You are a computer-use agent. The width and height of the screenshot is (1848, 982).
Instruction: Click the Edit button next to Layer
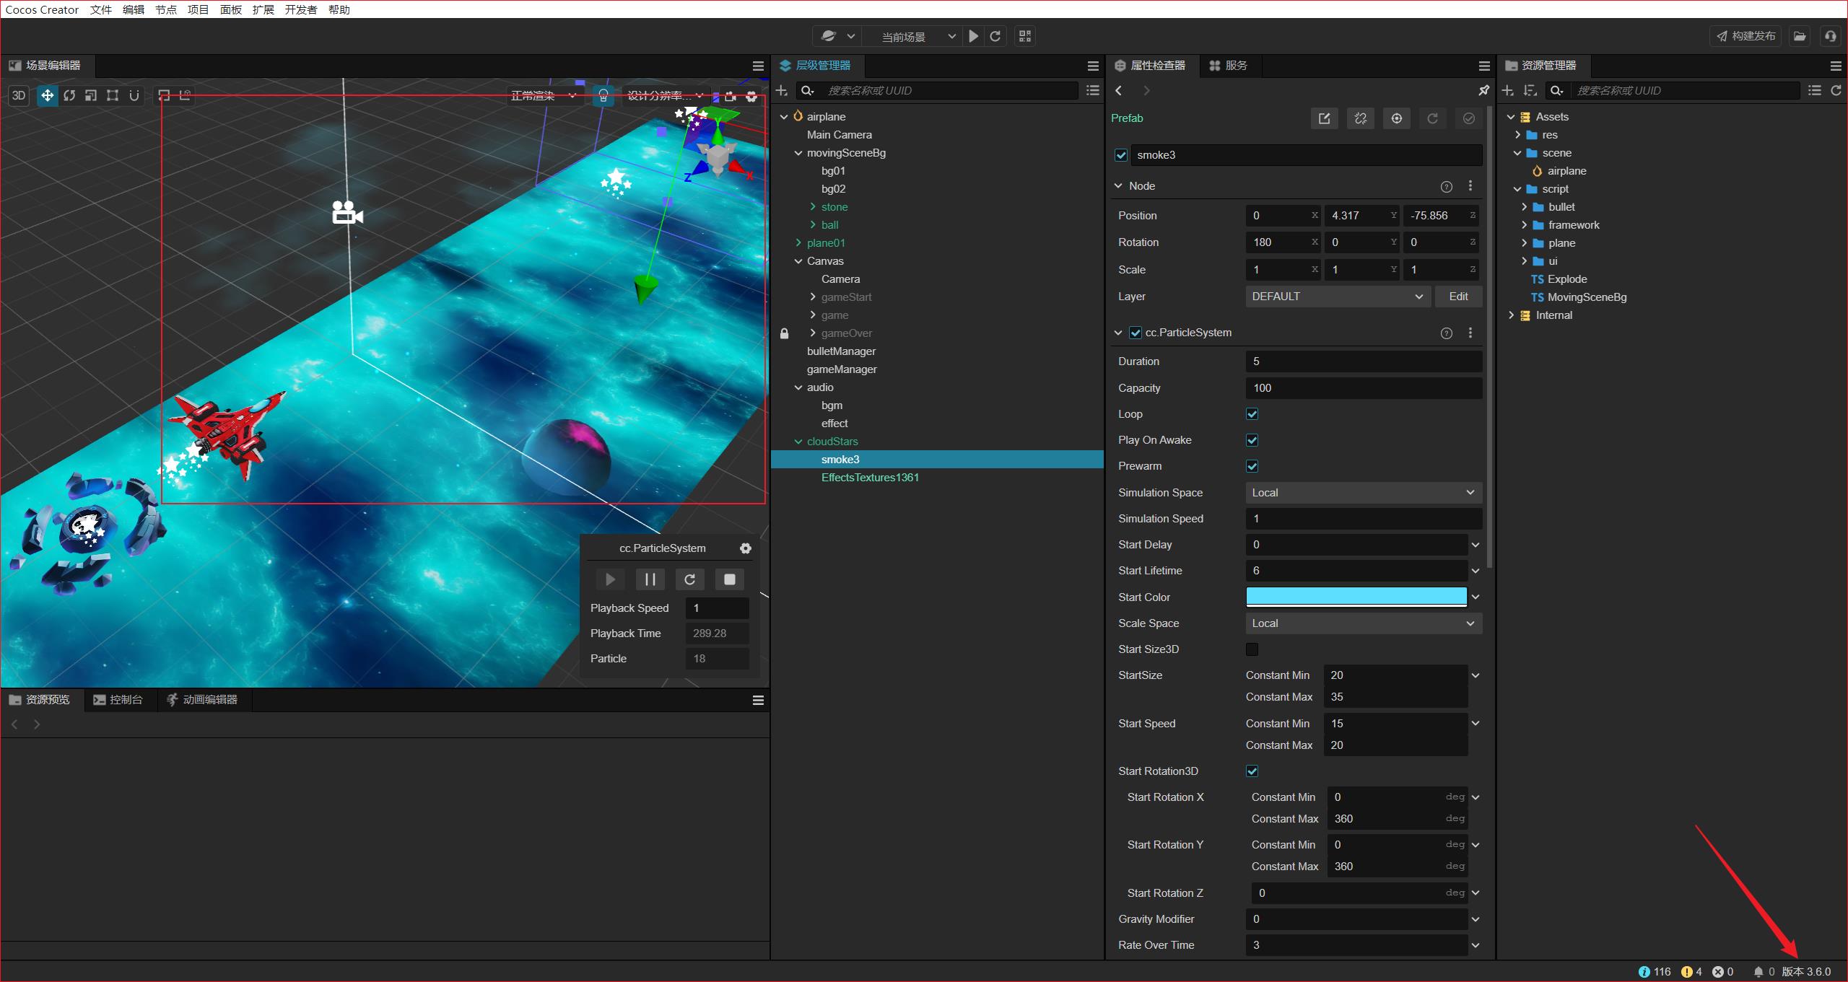[1458, 297]
